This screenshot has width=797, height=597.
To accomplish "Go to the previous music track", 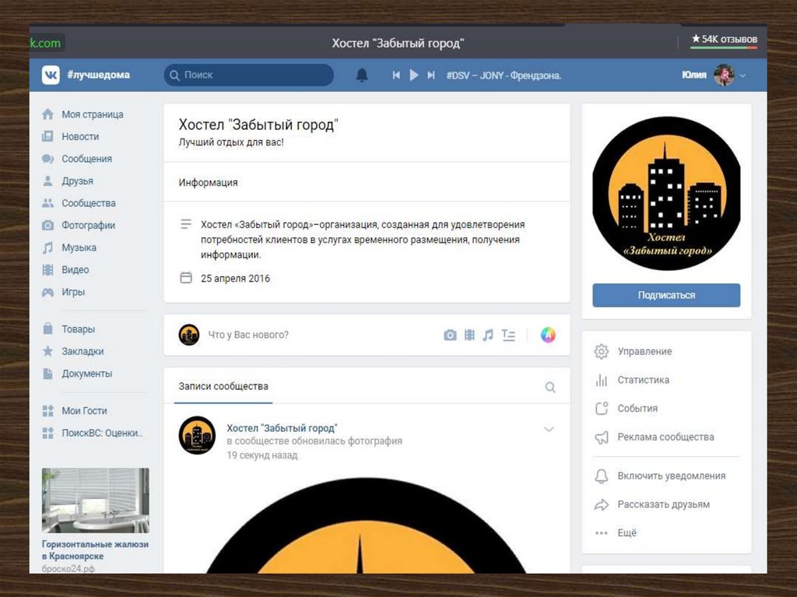I will (396, 76).
